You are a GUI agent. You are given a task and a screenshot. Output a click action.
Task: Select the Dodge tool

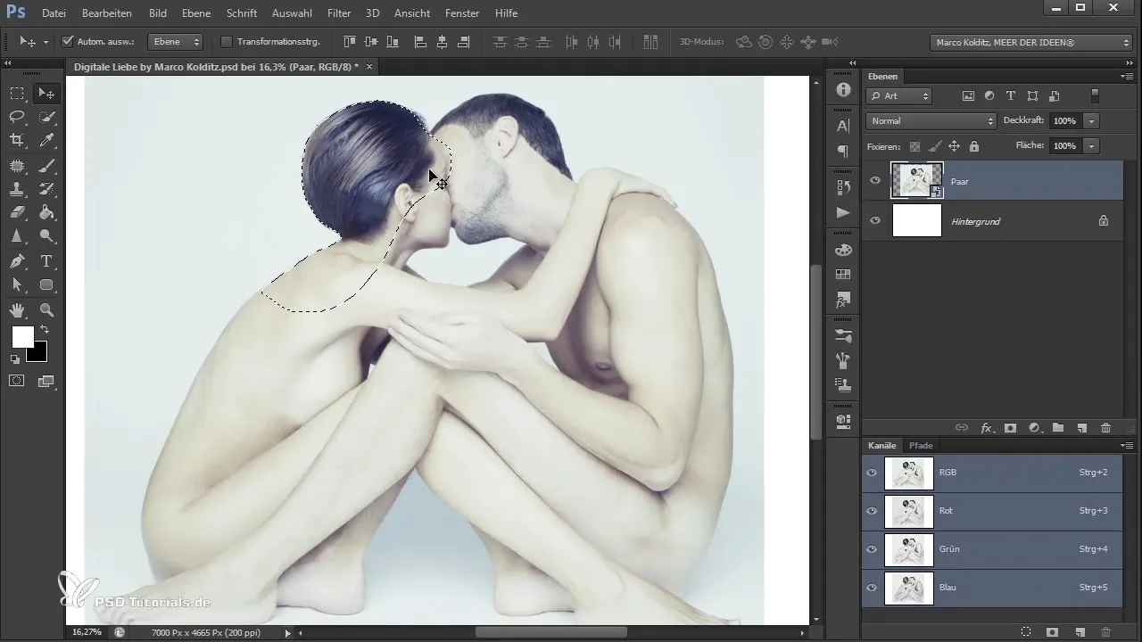[46, 237]
